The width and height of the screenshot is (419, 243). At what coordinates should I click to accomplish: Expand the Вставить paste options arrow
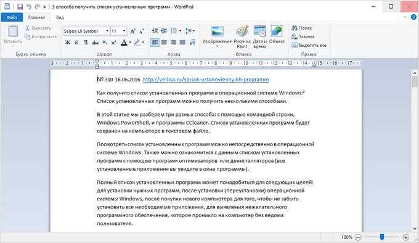(x=13, y=46)
